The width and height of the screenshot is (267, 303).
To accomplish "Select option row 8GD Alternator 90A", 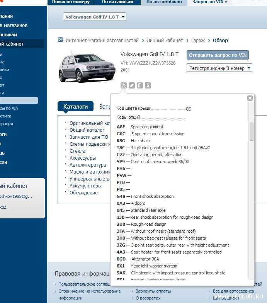I will (x=138, y=259).
